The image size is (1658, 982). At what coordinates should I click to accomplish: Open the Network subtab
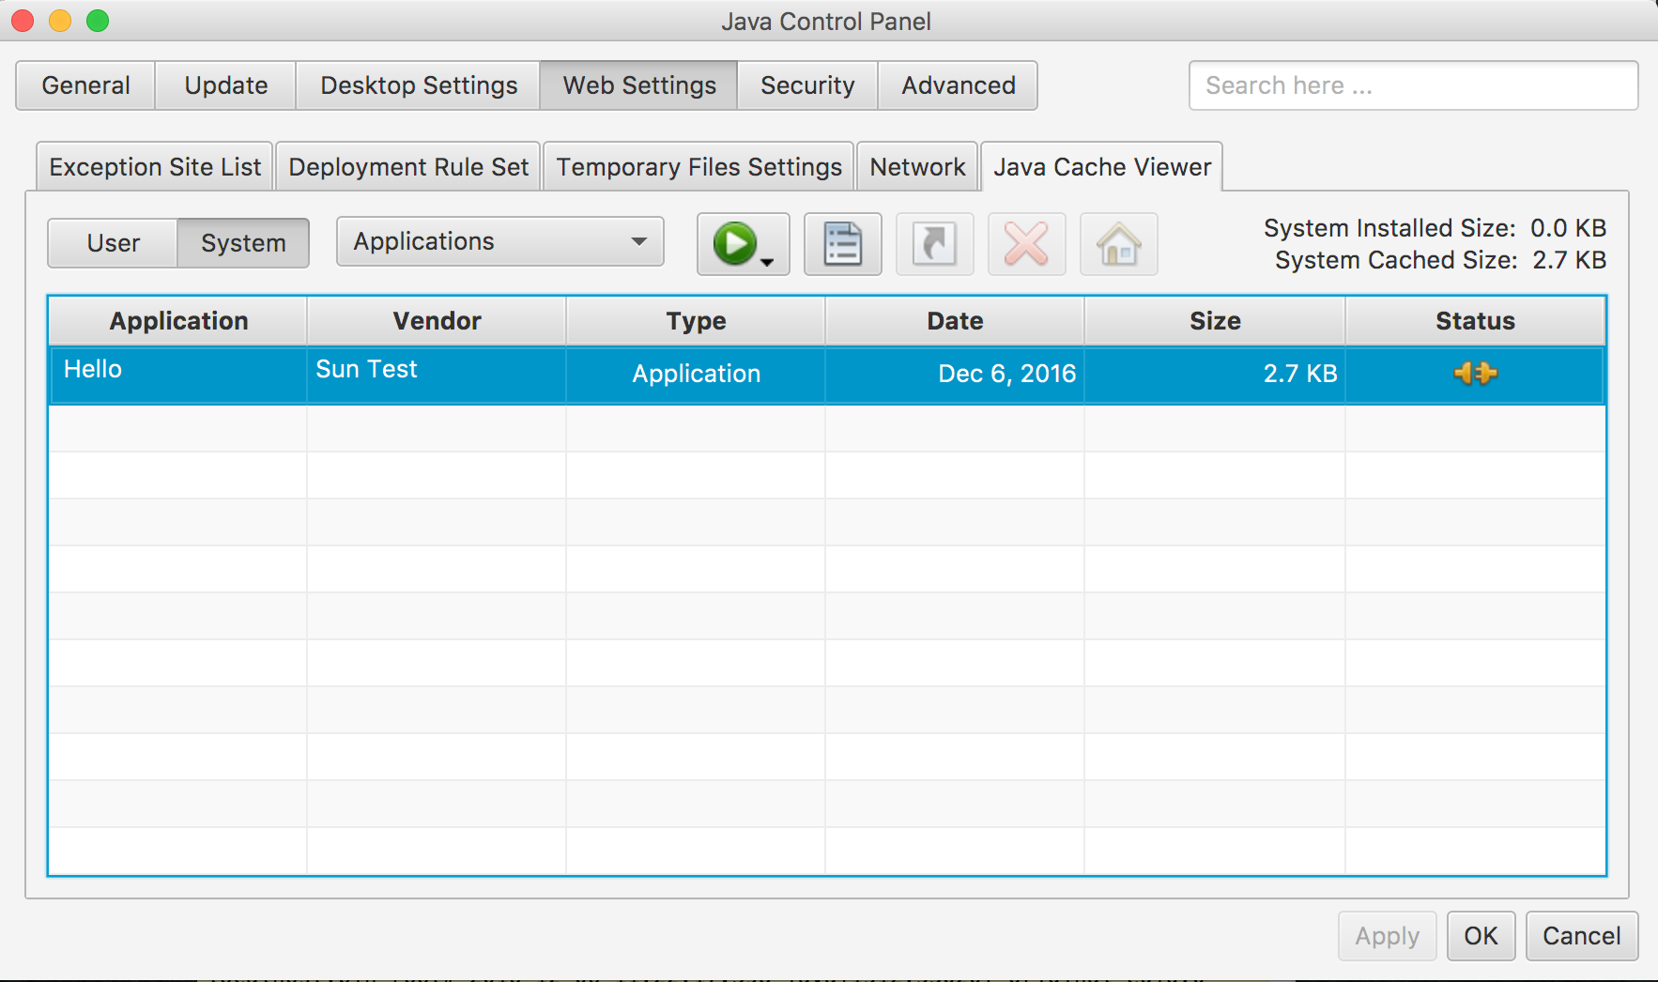(x=917, y=167)
